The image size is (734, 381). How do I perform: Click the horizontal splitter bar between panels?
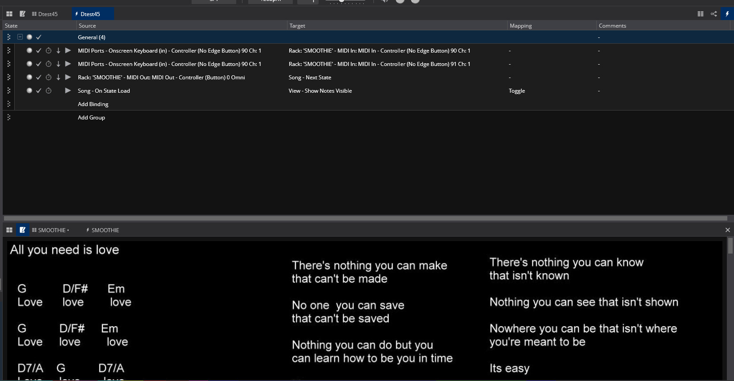365,218
